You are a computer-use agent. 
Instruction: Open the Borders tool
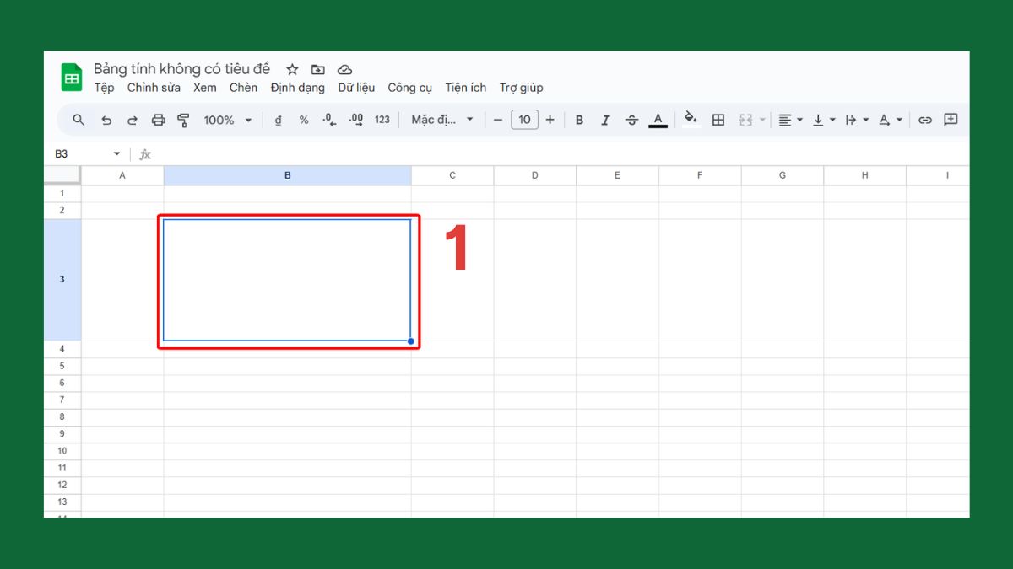point(718,119)
